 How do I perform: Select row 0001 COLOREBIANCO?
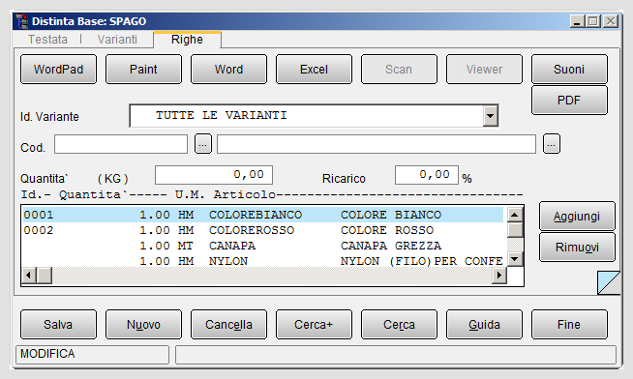(x=263, y=215)
